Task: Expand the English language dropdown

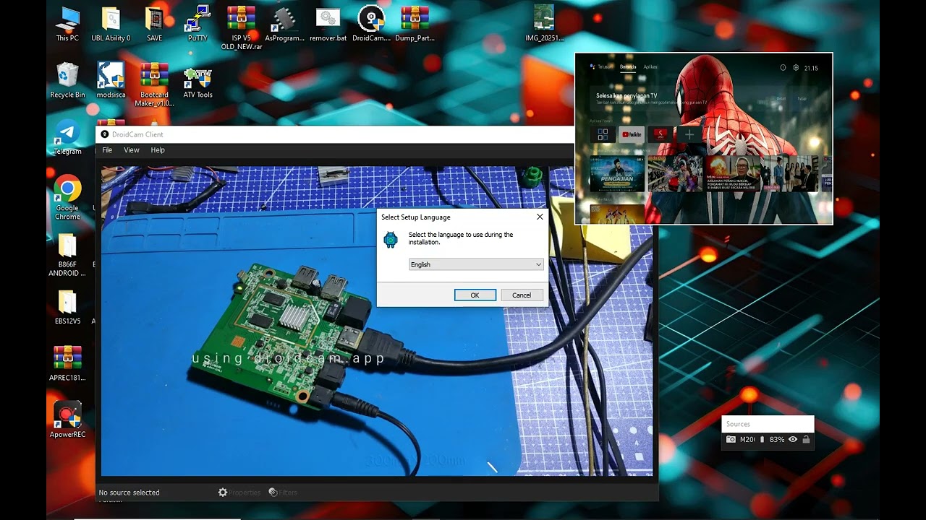Action: coord(475,264)
